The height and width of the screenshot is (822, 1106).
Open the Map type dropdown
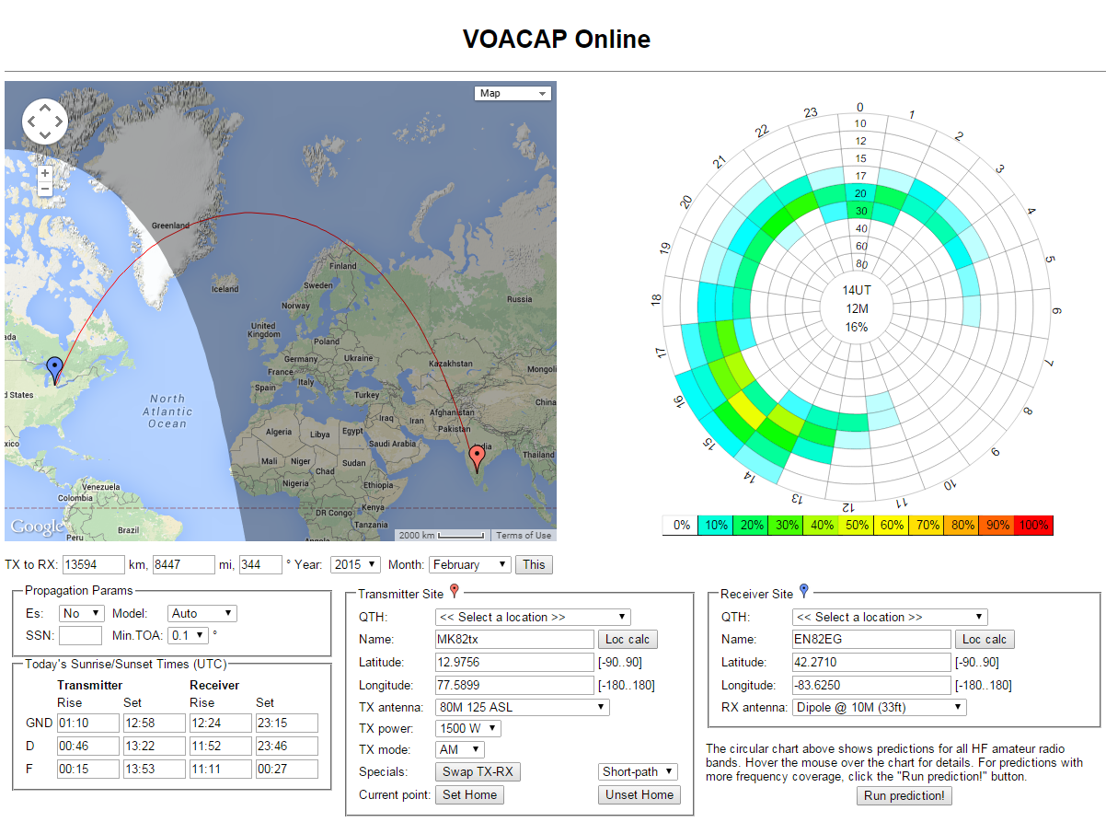click(x=513, y=93)
